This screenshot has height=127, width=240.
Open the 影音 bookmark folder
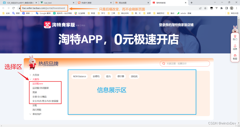point(91,13)
